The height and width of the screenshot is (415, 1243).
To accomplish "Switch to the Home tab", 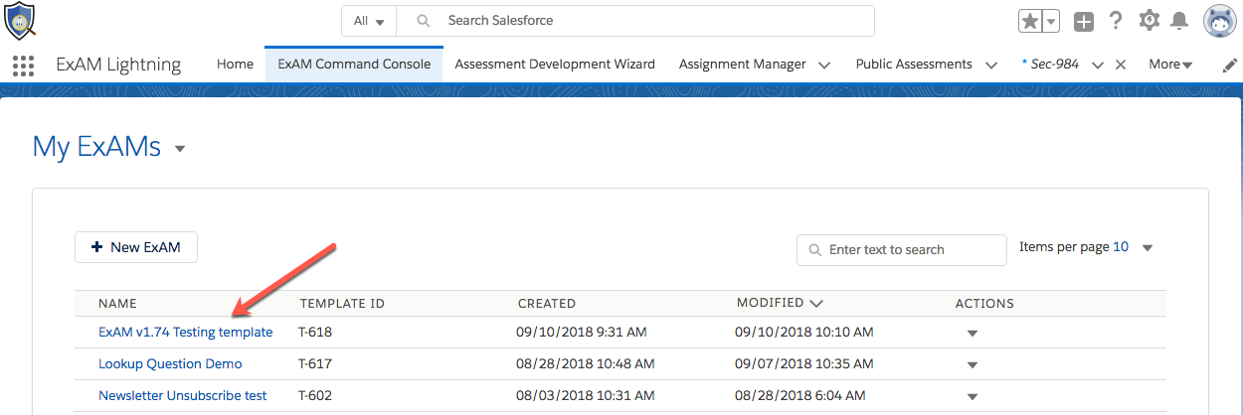I will point(235,64).
